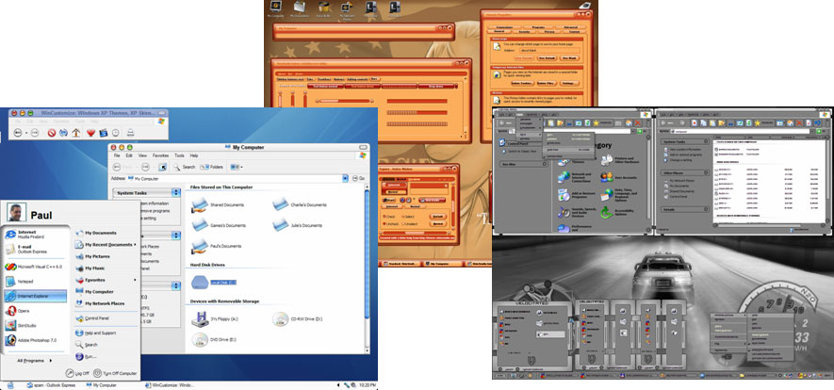This screenshot has height=390, width=834.
Task: Open Favorites heart icon in WinCustomize toolbar
Action: (x=91, y=133)
